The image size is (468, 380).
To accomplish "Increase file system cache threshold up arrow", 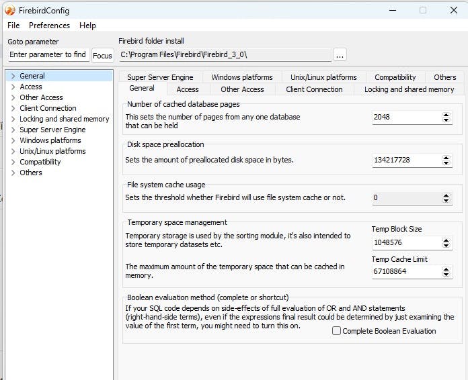I will point(446,195).
